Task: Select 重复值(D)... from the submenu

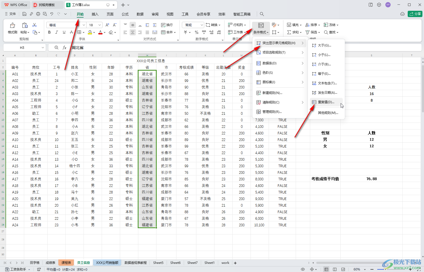Action: [326, 102]
